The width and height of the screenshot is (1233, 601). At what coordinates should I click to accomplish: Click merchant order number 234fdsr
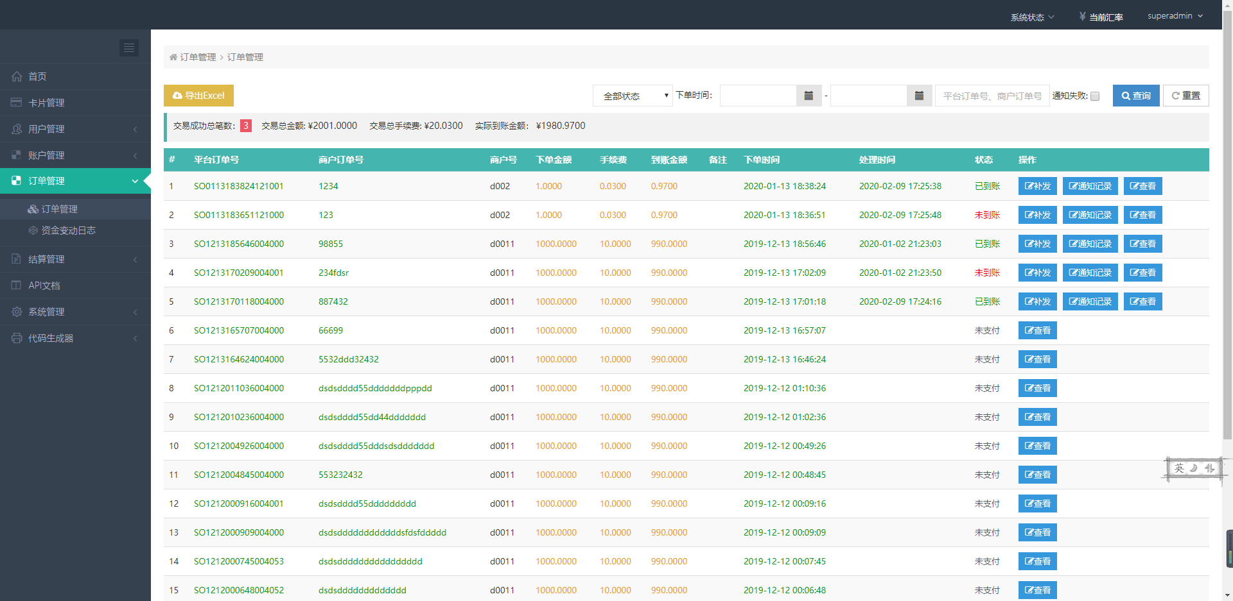tap(333, 273)
